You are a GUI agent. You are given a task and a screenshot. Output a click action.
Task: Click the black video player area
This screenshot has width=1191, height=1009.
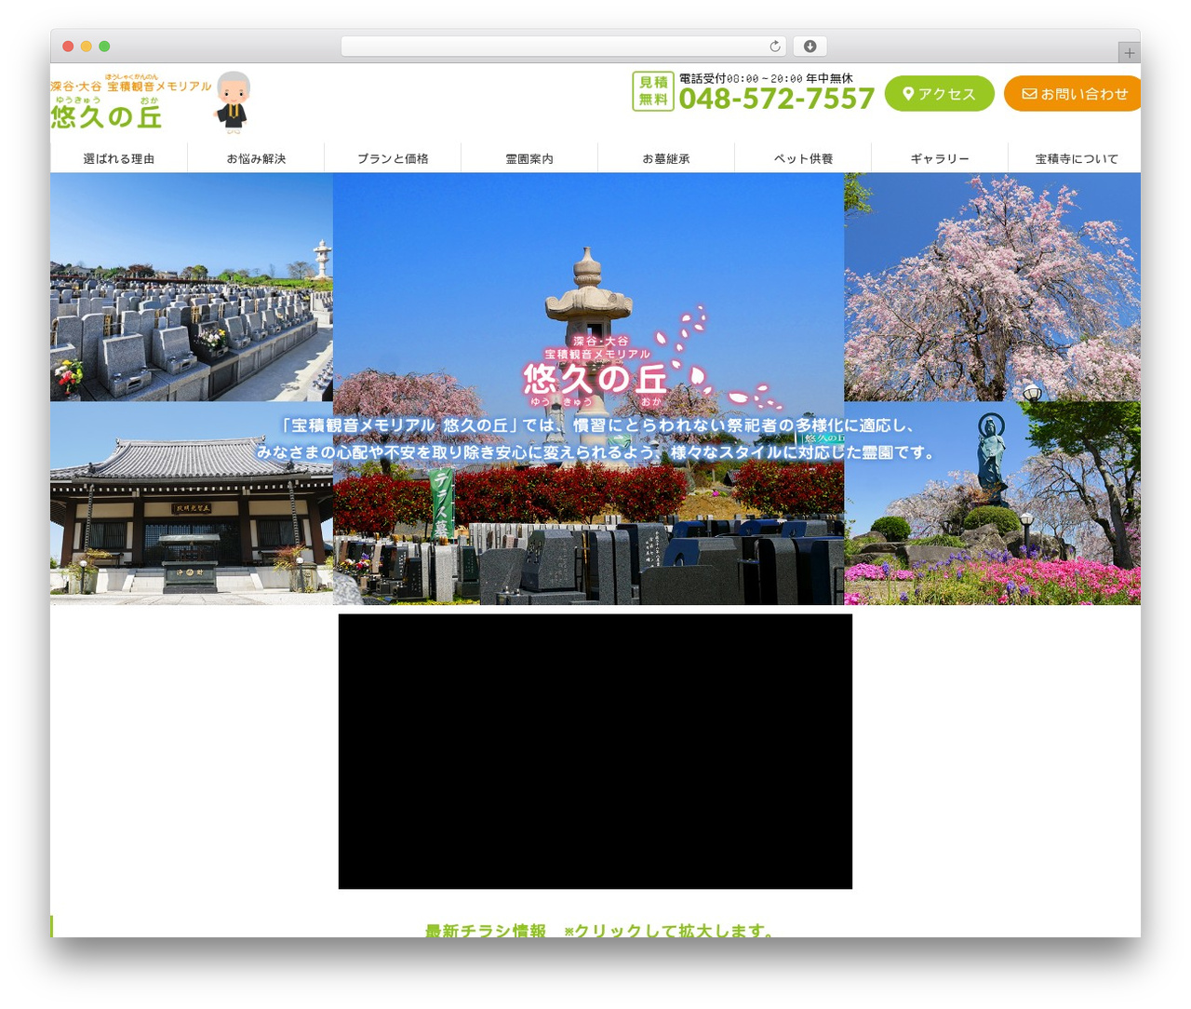point(595,751)
